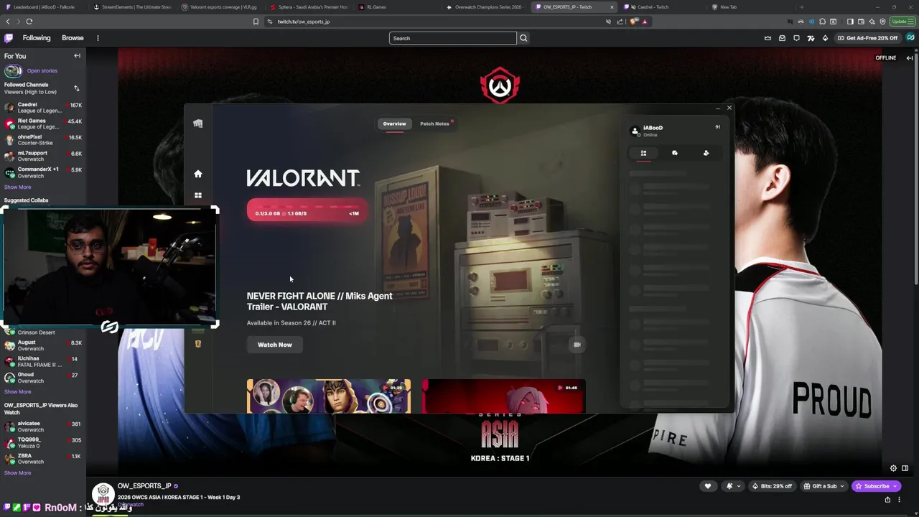Click the 7TV extension icon
The height and width of the screenshot is (517, 919).
coord(811,38)
